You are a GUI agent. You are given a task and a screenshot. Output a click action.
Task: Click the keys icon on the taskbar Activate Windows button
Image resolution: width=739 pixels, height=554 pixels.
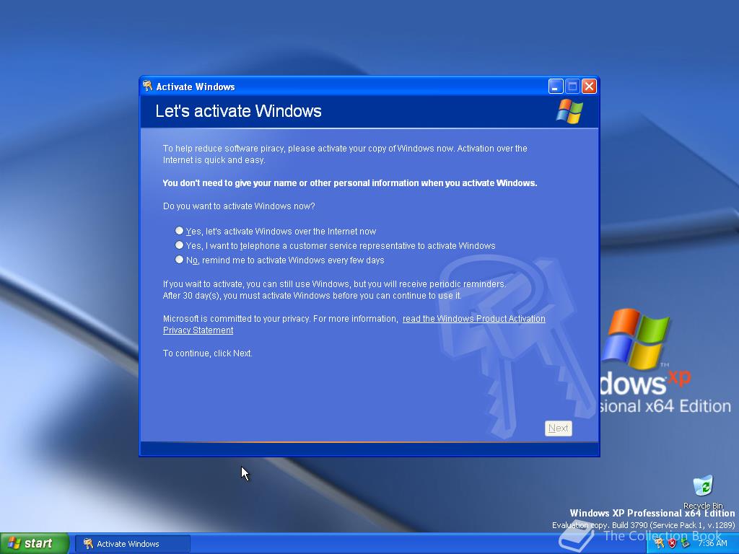coord(89,543)
